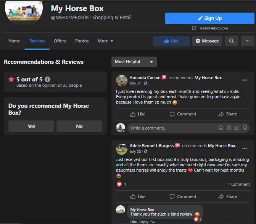This screenshot has width=256, height=224.
Task: Visit the myhorsebox.com website link
Action: click(x=214, y=28)
